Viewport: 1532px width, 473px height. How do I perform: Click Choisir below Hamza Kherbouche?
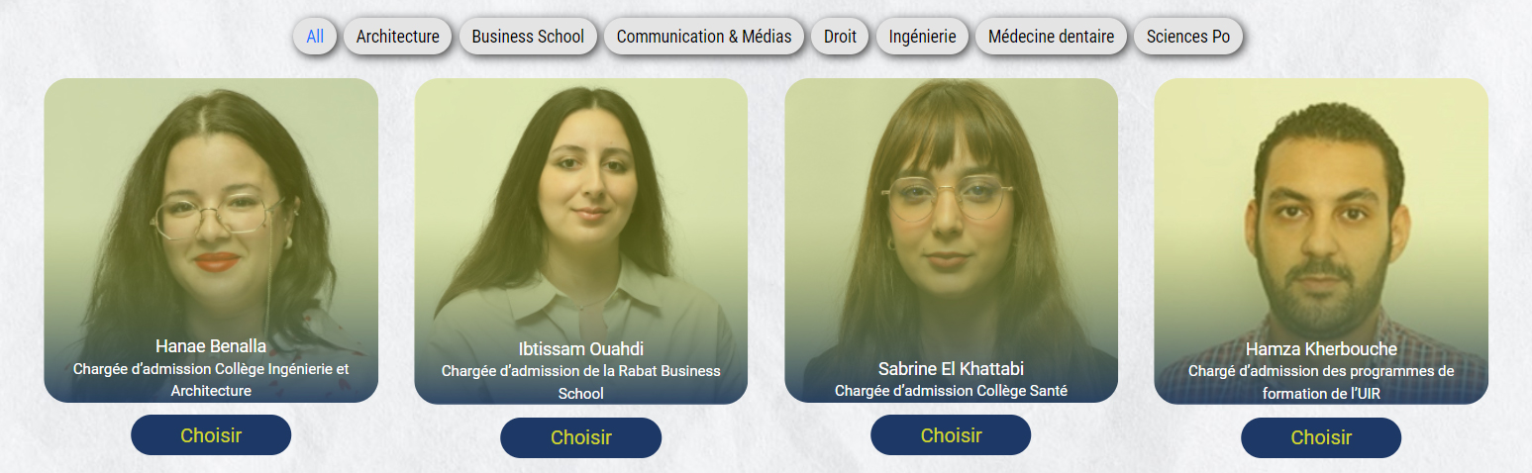click(x=1321, y=437)
